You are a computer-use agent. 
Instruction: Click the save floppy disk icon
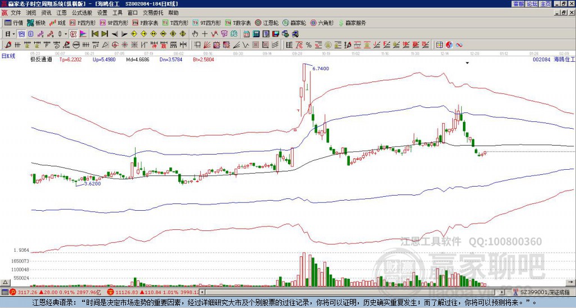(x=276, y=34)
